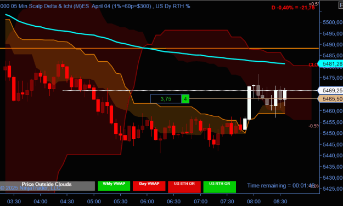Click the D -0,40% = -21,75 readout

[x=293, y=8]
